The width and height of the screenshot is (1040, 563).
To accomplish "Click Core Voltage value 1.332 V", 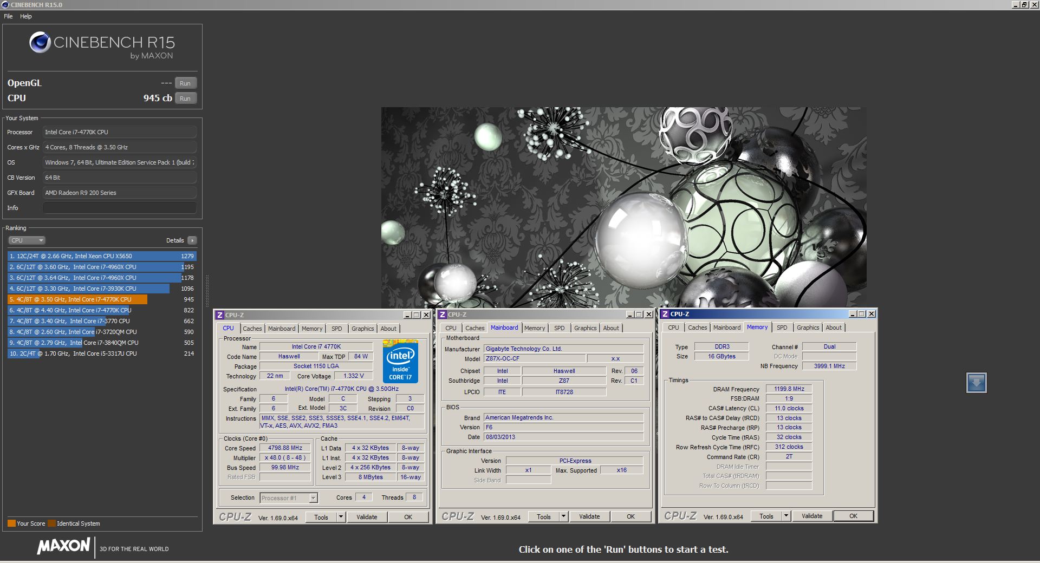I will click(354, 376).
